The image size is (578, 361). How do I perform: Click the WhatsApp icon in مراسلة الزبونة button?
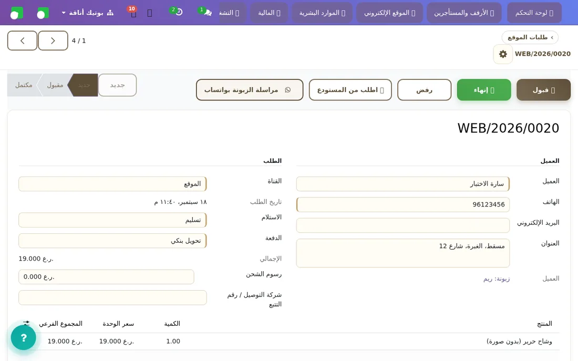[x=288, y=90]
